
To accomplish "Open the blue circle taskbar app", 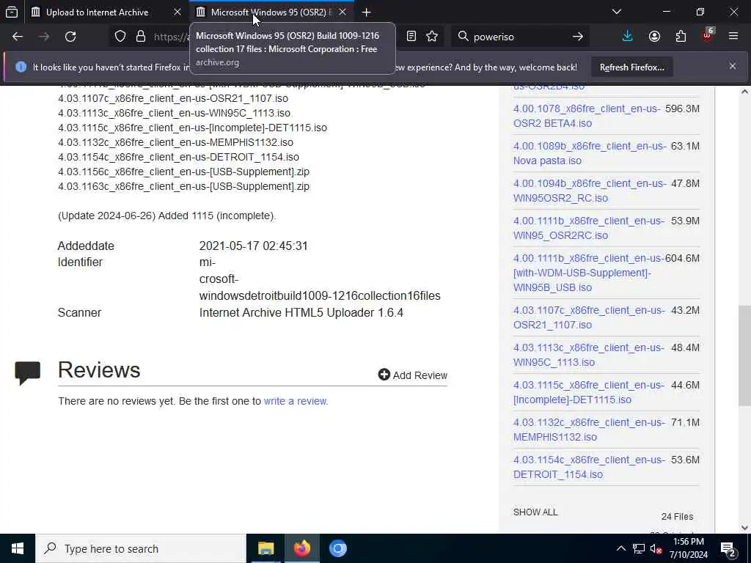I will coord(337,548).
